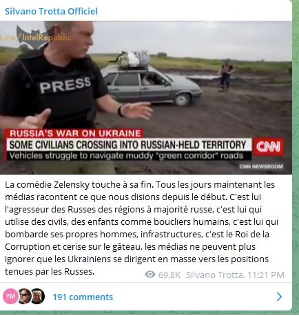Click the Vehicles struggle subtitle ticker
Viewport: 299px width, 316px height.
[x=127, y=156]
